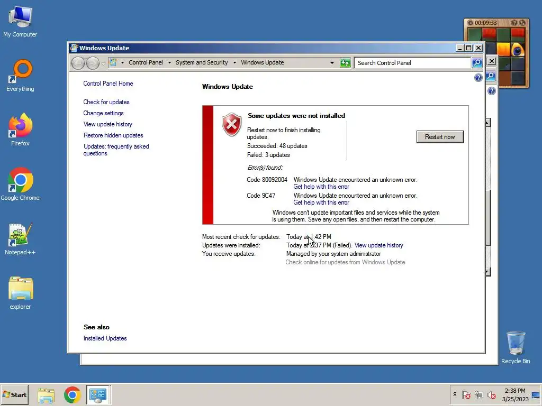Get help with error code 80092004
The width and height of the screenshot is (542, 406).
click(x=321, y=187)
